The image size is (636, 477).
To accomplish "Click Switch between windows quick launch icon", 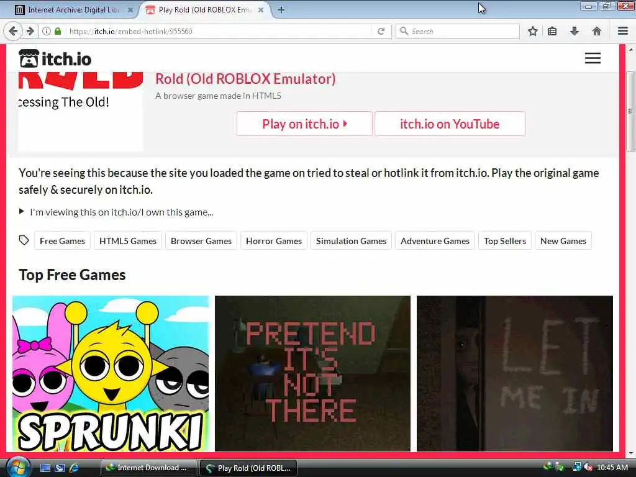I will click(60, 468).
